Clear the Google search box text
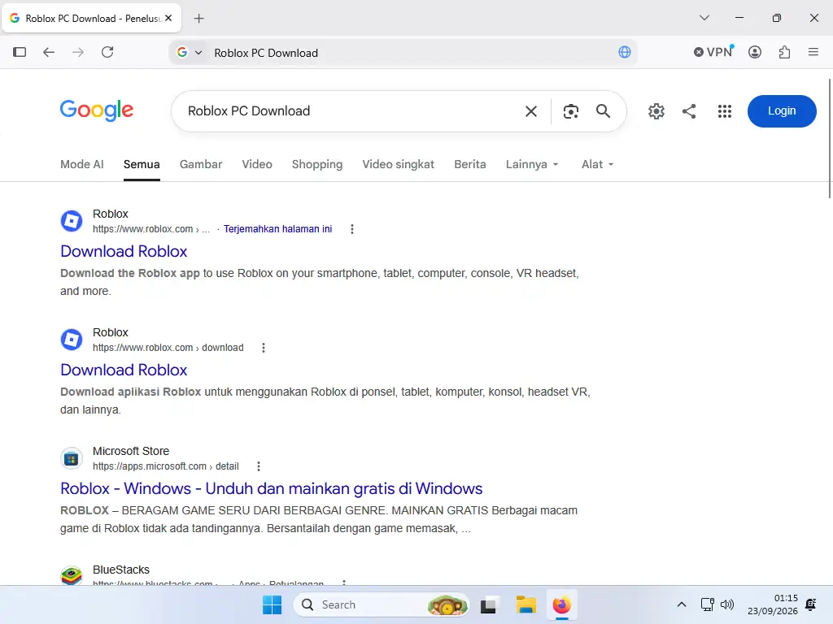833x624 pixels. [530, 111]
